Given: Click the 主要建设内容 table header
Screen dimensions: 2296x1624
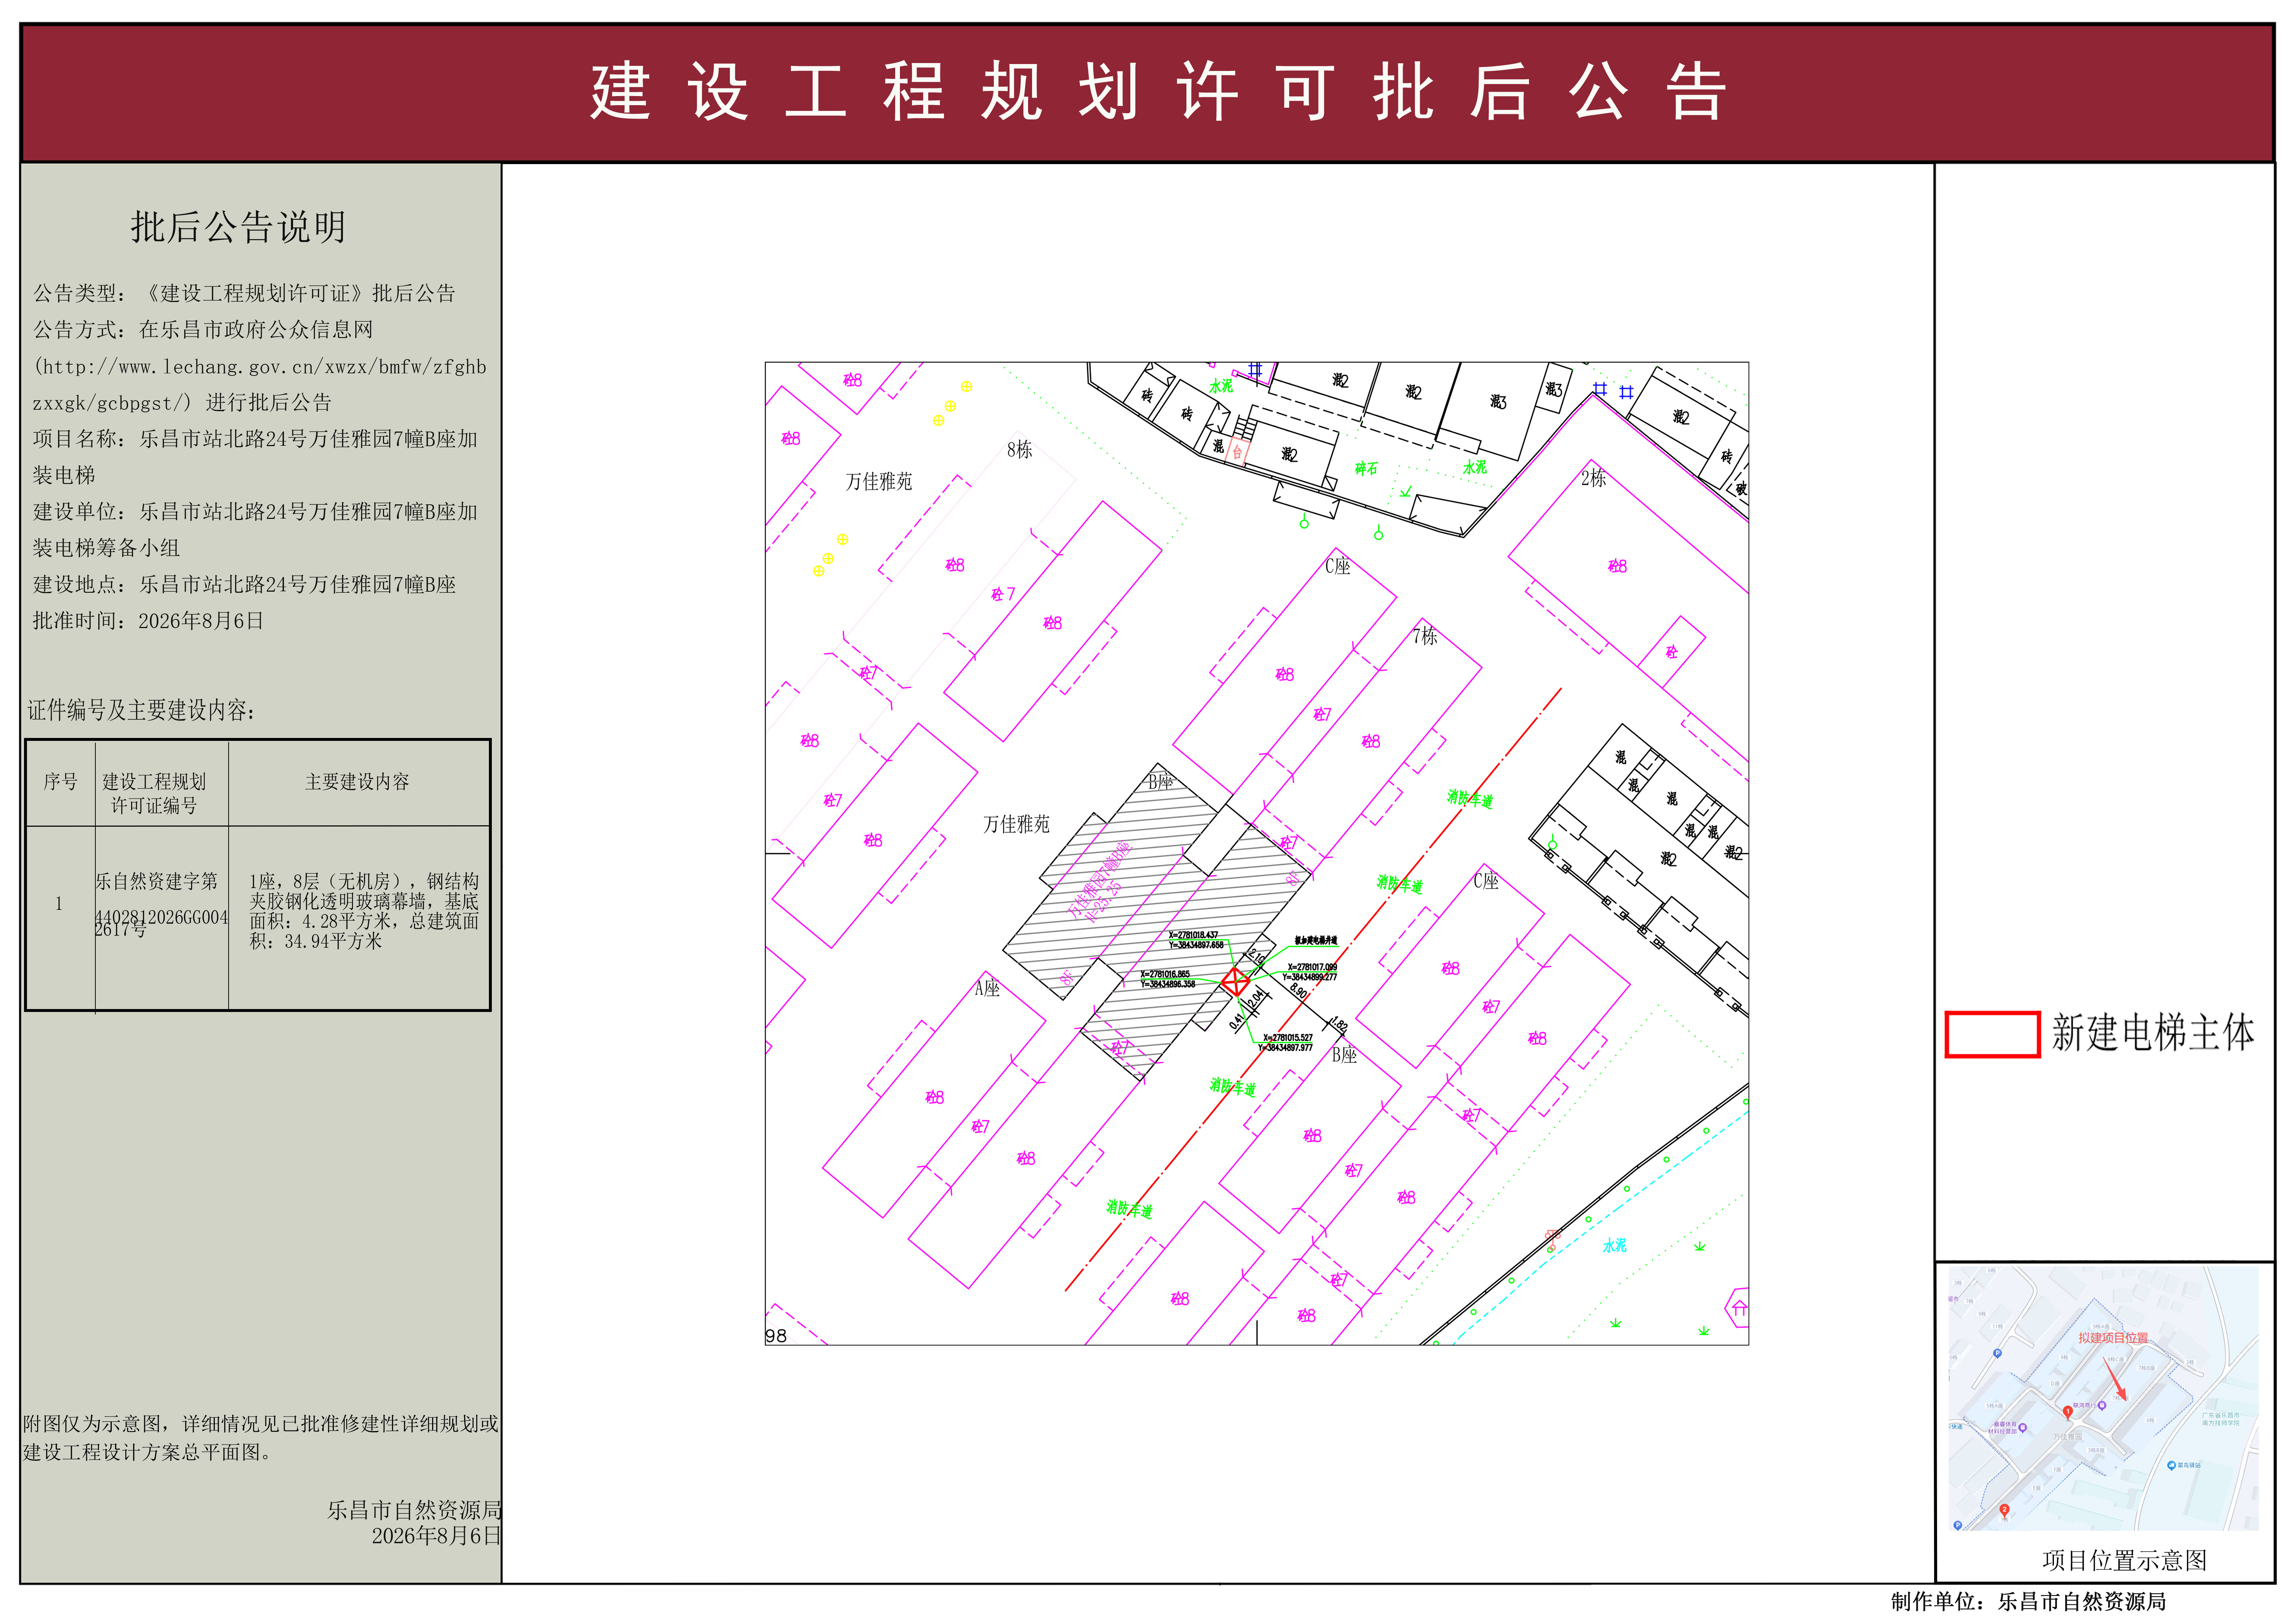Looking at the screenshot, I should point(357,782).
